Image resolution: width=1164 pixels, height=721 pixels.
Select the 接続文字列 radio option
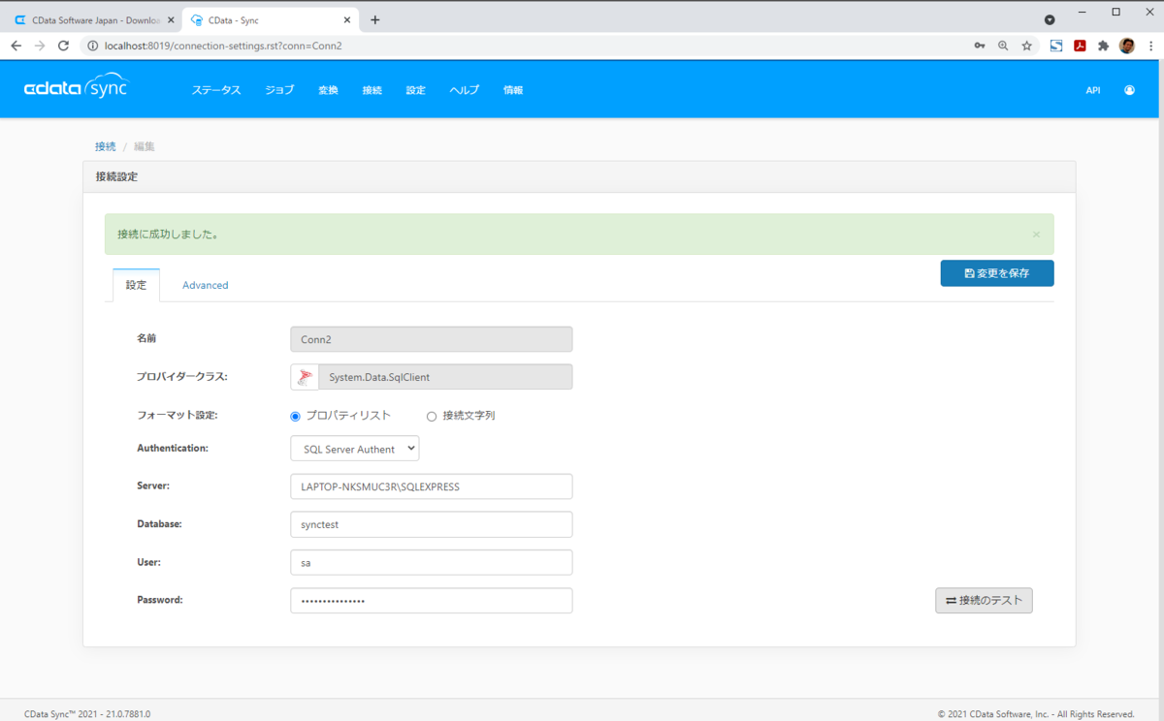pos(432,416)
